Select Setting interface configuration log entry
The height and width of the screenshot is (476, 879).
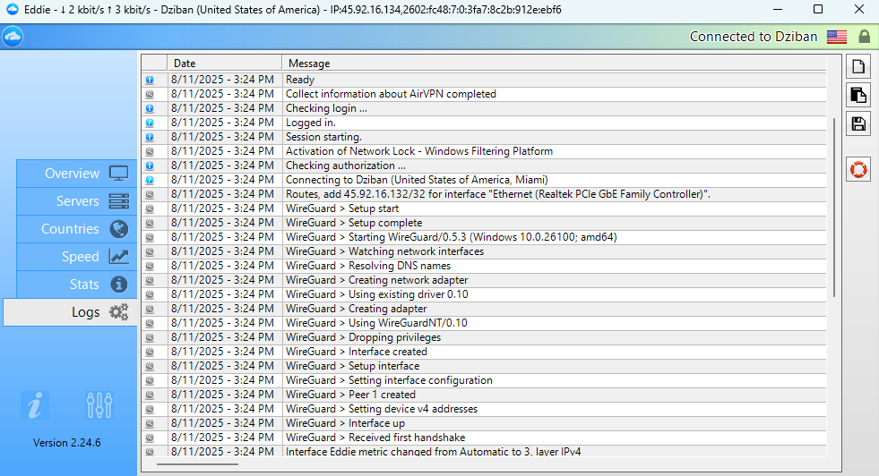484,380
